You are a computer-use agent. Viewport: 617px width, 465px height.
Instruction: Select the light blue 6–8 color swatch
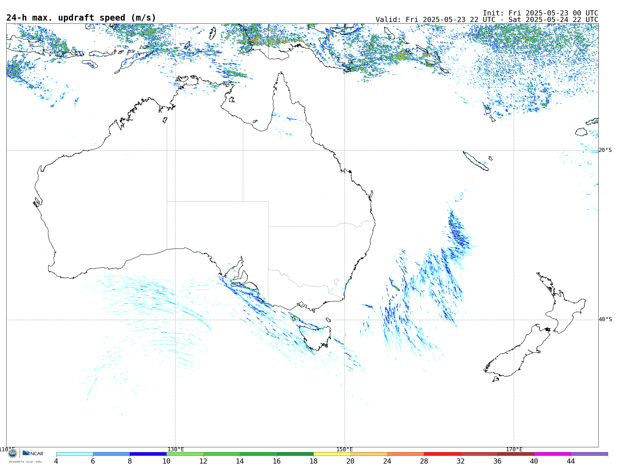click(x=111, y=454)
